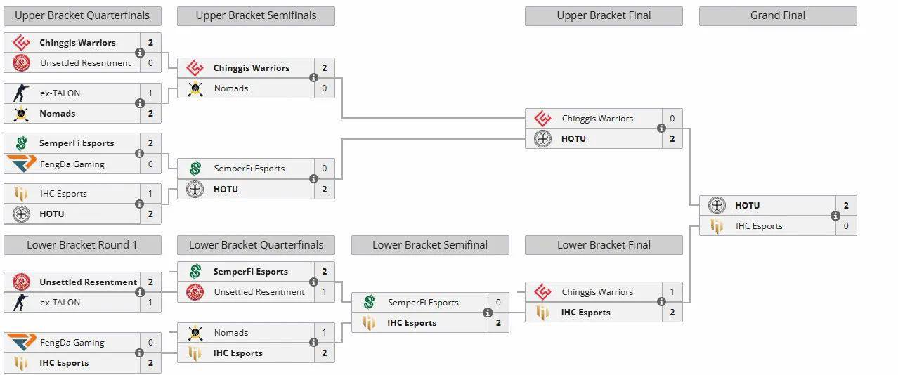Open IHC Esports team in Grand Final
This screenshot has width=898, height=375.
759,226
